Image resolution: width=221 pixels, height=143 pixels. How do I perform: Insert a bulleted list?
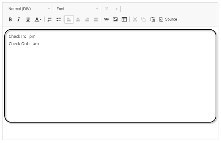59,19
